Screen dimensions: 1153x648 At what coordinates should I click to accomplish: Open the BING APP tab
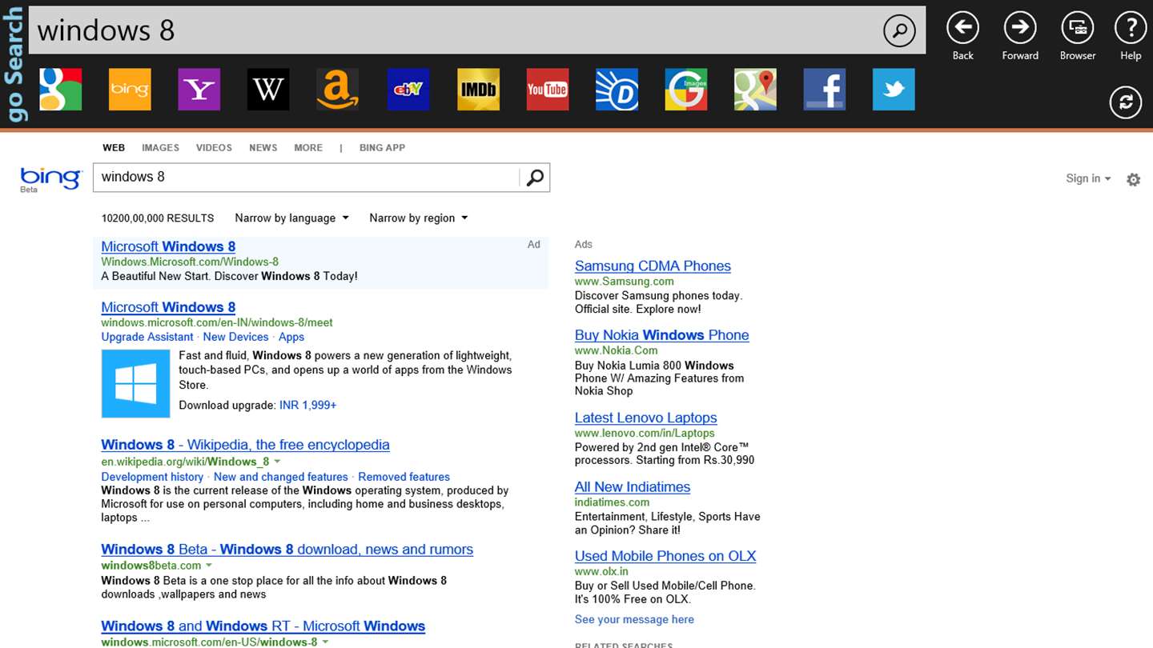(x=382, y=148)
